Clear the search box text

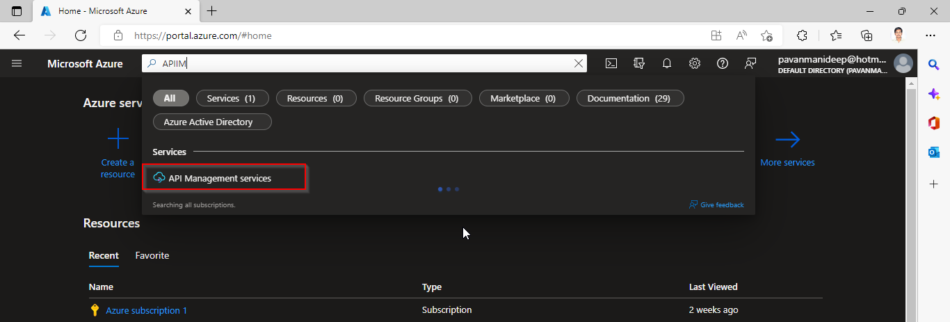click(x=578, y=63)
